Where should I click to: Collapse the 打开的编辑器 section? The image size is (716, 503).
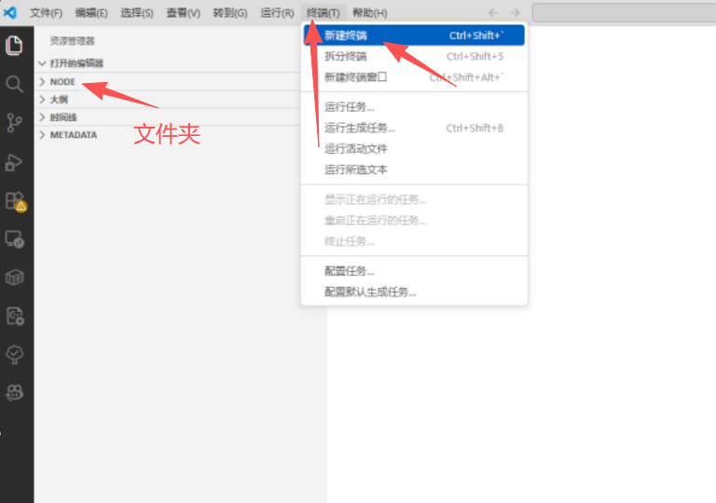pos(76,63)
